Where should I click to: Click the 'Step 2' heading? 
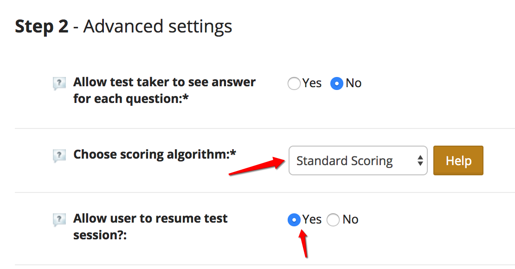[42, 26]
